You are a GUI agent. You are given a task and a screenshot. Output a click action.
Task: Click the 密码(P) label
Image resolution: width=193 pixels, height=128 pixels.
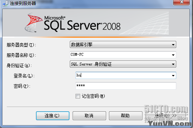coord(22,86)
